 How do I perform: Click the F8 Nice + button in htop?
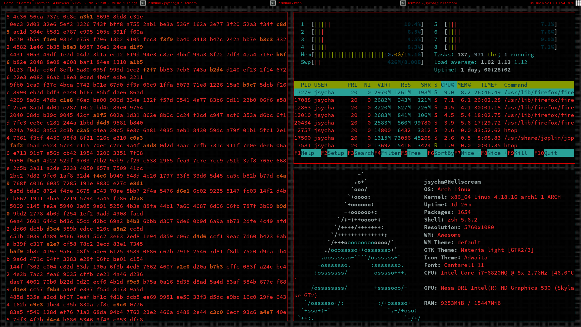494,153
